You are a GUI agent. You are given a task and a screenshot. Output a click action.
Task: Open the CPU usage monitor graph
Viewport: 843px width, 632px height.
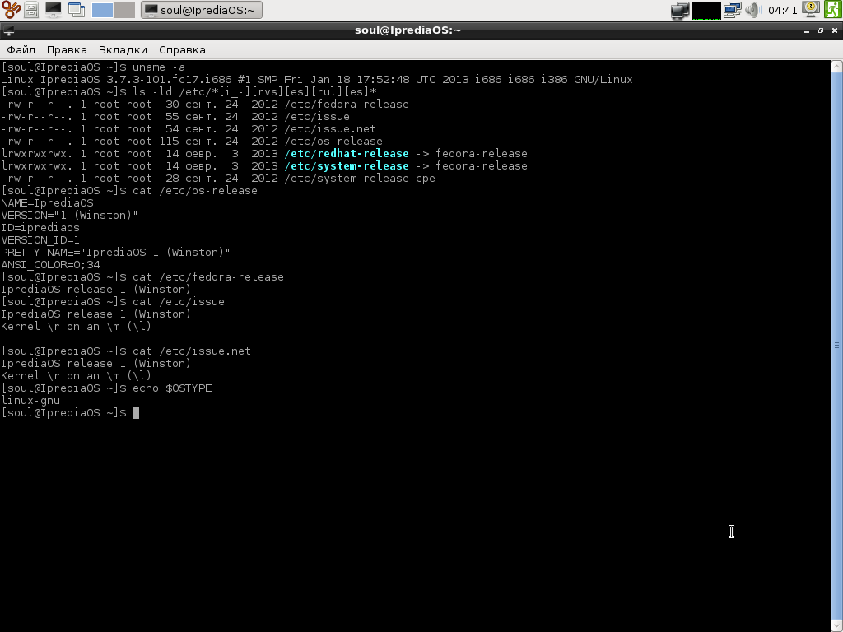point(706,10)
